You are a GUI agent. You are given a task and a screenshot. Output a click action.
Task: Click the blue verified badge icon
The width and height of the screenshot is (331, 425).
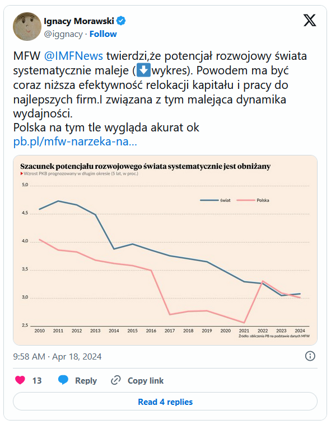pyautogui.click(x=121, y=21)
